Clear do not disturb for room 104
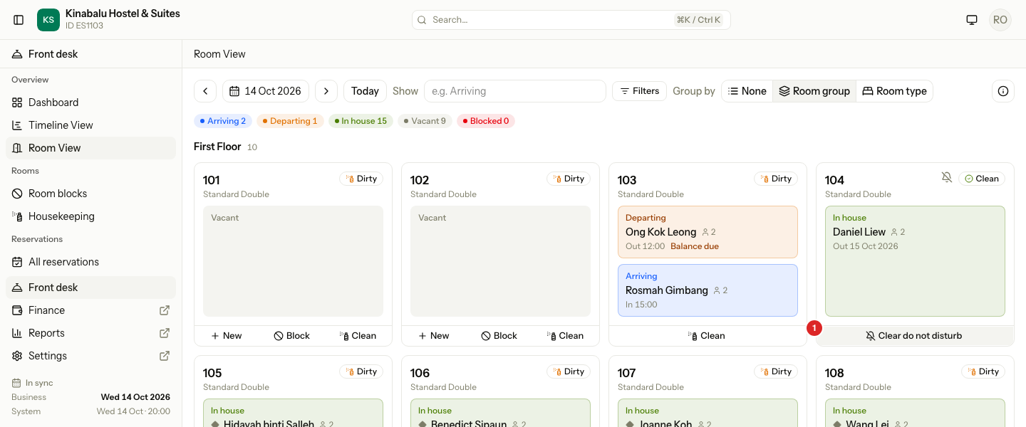The width and height of the screenshot is (1026, 427). pos(915,336)
